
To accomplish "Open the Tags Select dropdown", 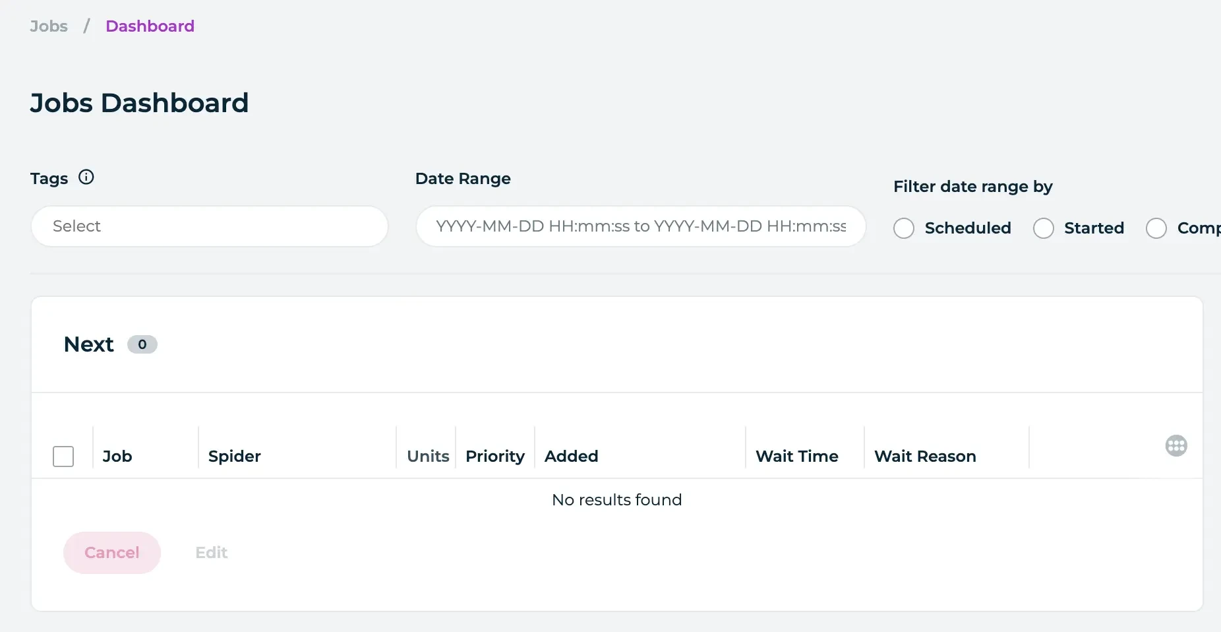I will (x=210, y=226).
